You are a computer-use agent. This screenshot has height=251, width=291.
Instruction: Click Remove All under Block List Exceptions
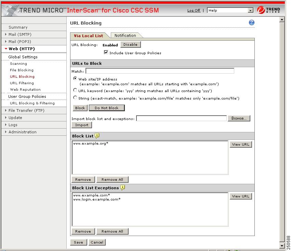(112, 231)
